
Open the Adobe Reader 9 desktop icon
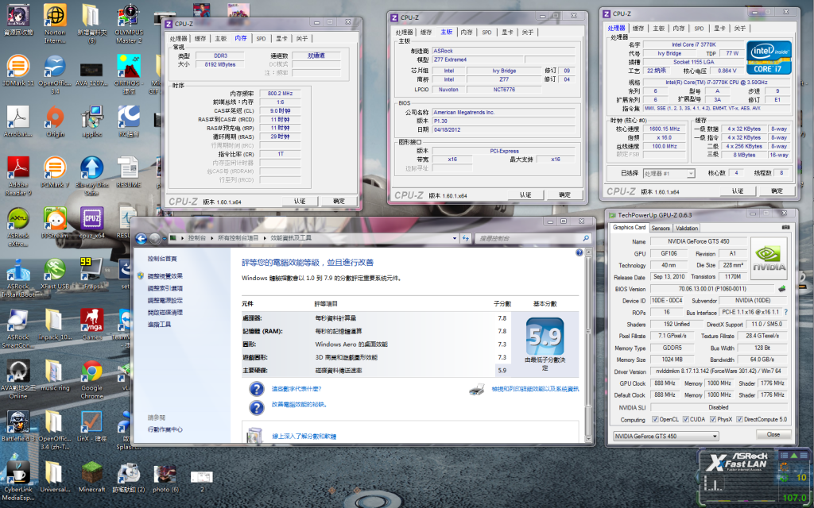18,175
